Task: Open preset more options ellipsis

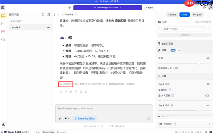Action: [209, 29]
